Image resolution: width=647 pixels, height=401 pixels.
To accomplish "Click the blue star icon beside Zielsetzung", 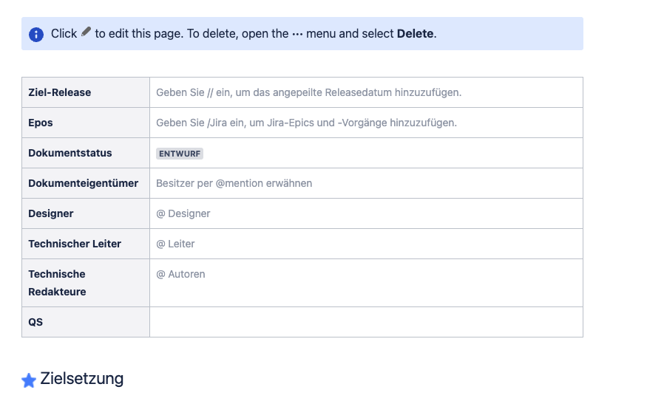I will point(29,380).
